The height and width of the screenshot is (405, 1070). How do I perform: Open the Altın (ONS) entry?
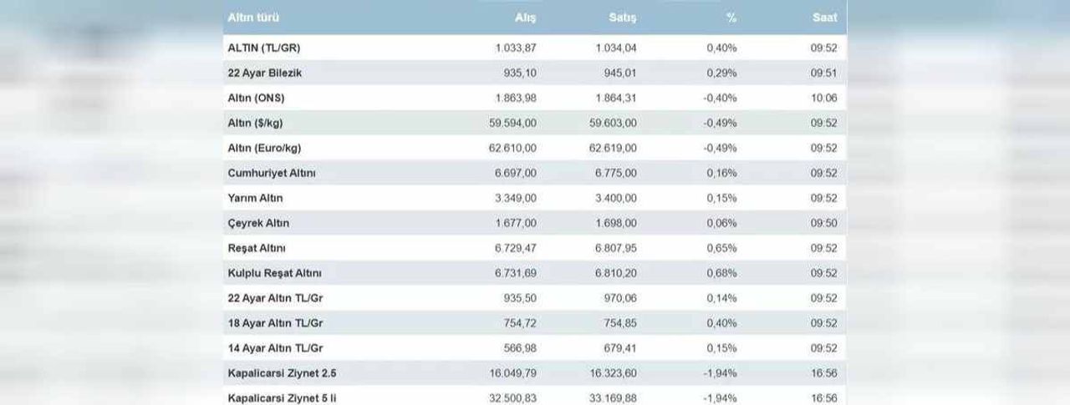(256, 98)
